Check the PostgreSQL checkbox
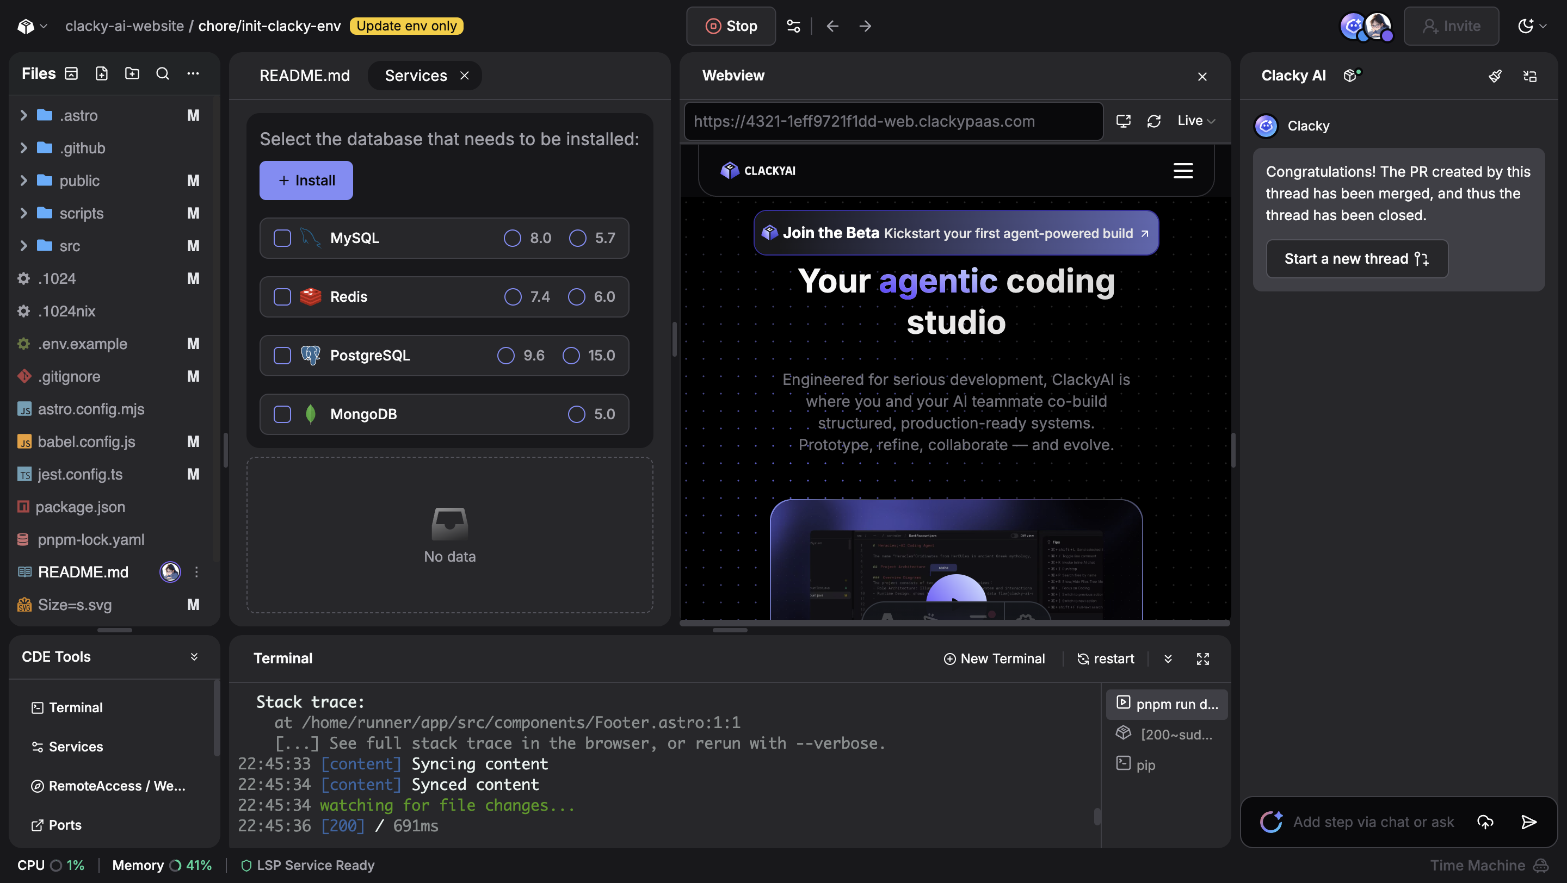1567x883 pixels. [282, 356]
